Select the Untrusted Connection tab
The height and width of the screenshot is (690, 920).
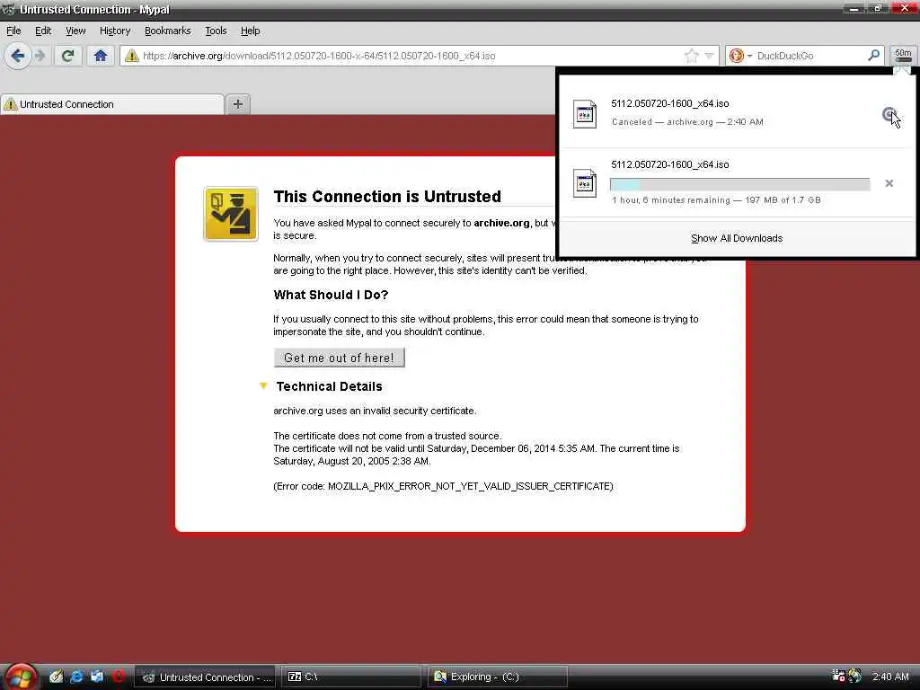pos(112,104)
